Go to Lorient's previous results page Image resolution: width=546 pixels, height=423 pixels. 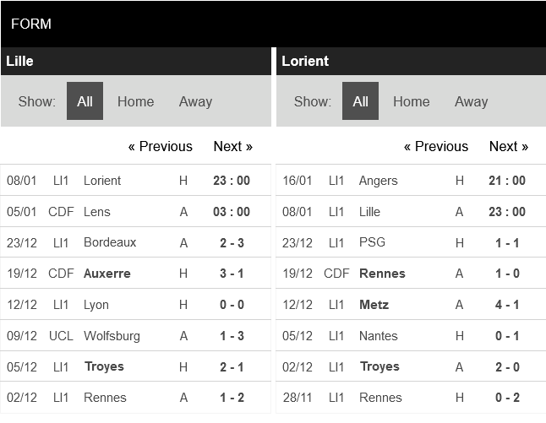click(x=436, y=146)
